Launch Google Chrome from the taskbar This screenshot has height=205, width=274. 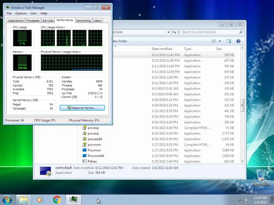point(57,200)
